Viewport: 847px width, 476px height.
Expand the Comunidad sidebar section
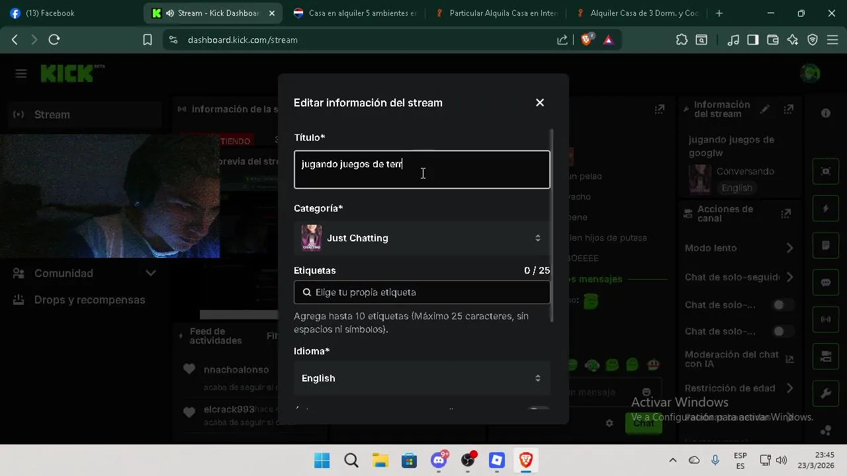[85, 273]
